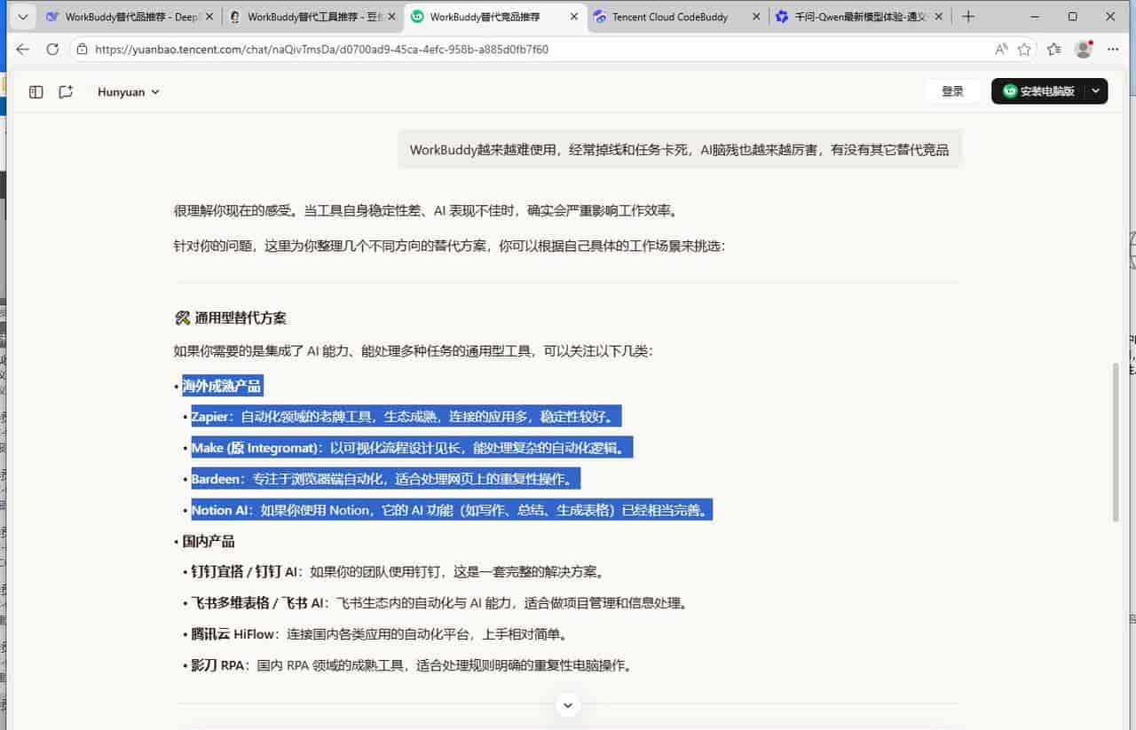Close the WorkBuddy替代竞品推荐 tab
1136x730 pixels.
pyautogui.click(x=574, y=17)
